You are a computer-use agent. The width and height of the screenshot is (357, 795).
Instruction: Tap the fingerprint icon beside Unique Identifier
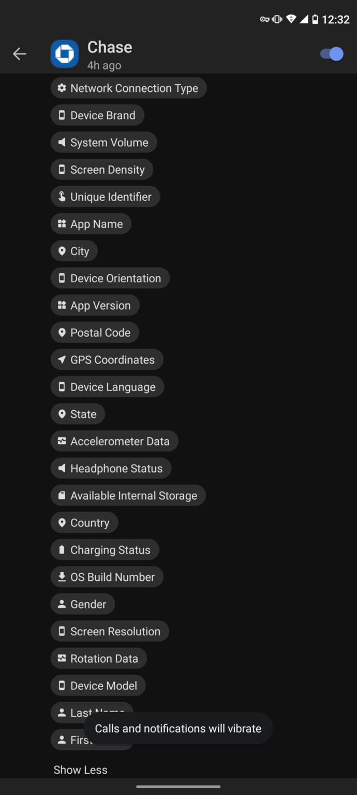pos(62,197)
